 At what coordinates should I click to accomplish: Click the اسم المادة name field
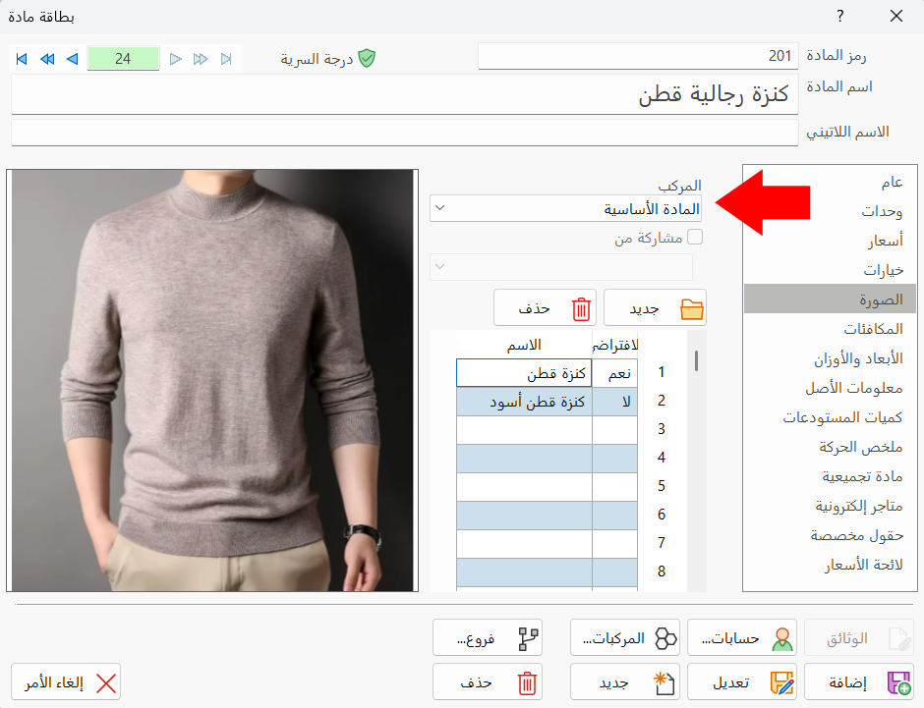[405, 94]
